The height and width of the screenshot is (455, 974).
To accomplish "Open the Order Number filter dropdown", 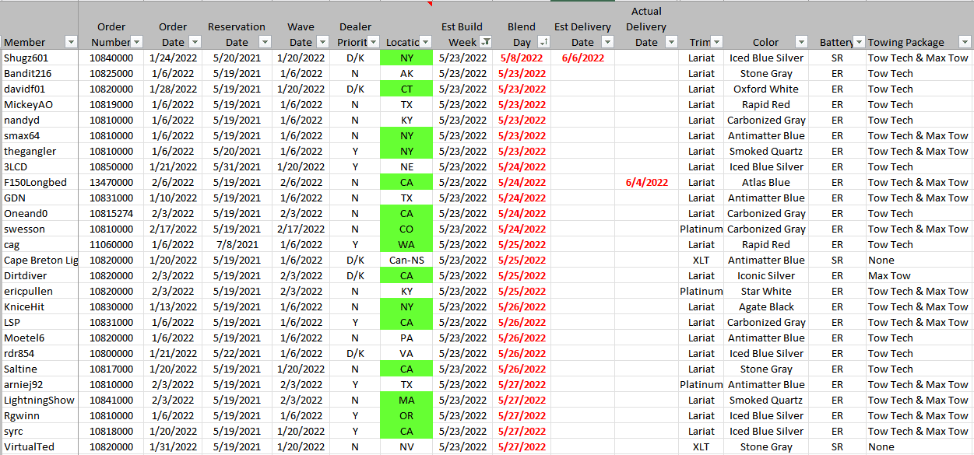I will click(137, 42).
